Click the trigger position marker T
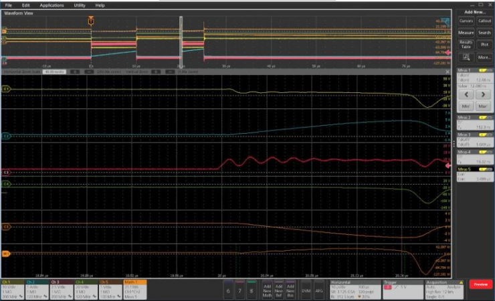This screenshot has height=301, width=495. [x=91, y=21]
